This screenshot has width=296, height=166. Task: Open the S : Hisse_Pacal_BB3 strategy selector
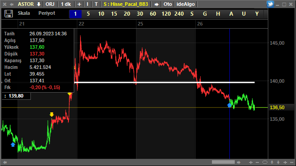coord(126,4)
